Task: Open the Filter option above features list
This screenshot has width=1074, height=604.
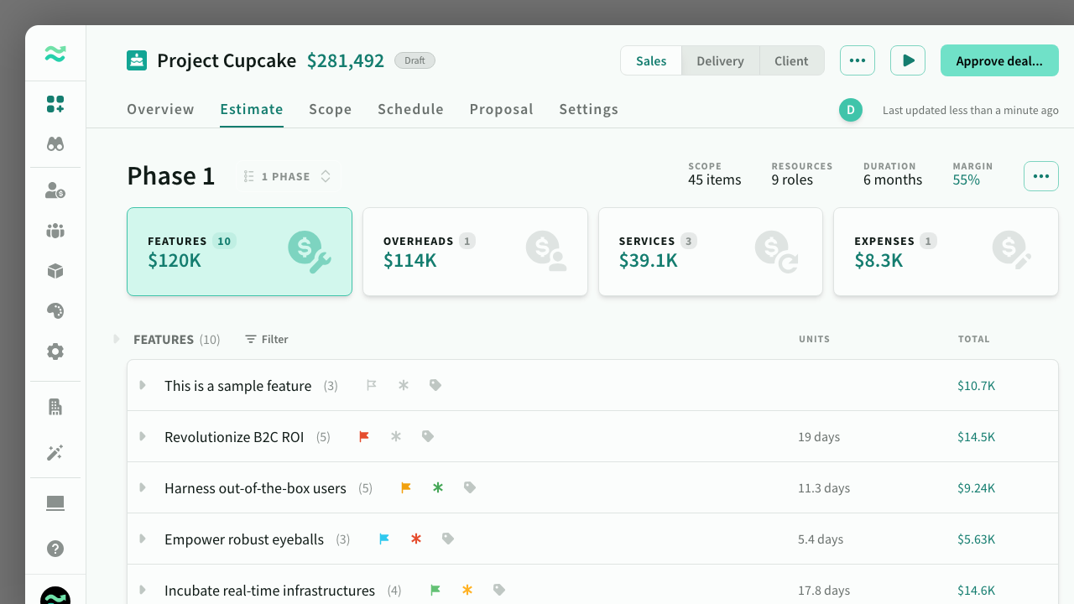Action: point(266,339)
